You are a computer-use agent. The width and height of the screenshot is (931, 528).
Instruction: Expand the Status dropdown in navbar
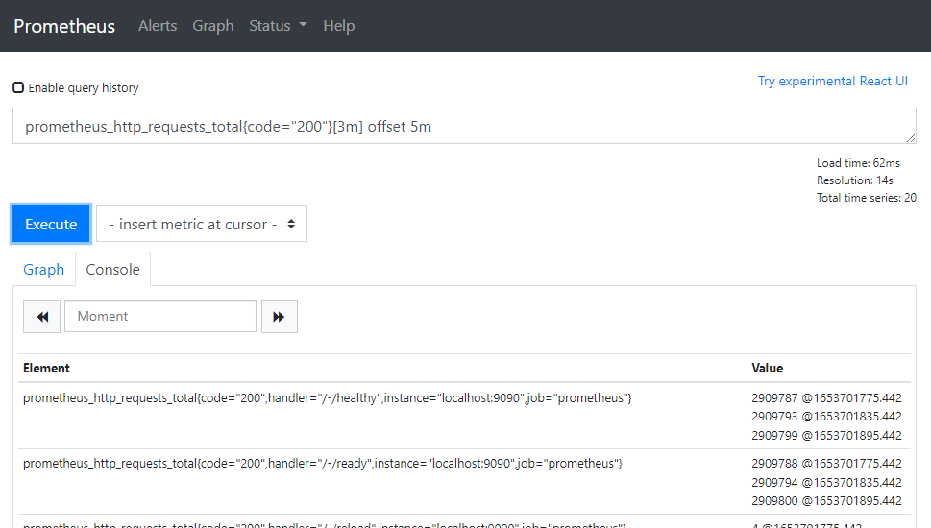pyautogui.click(x=278, y=26)
